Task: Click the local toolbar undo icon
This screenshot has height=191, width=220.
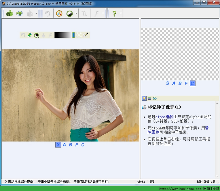Action: coord(23,35)
